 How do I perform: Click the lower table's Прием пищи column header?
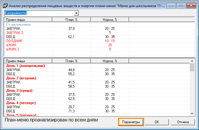[x=28, y=61]
